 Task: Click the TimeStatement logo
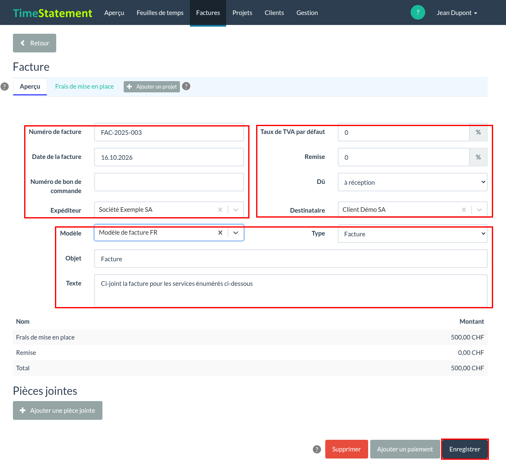(52, 13)
